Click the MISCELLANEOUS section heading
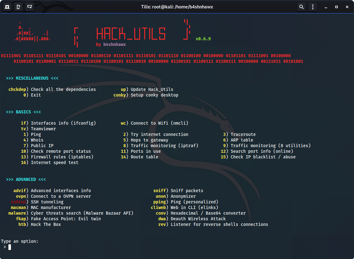Viewport: 354px width, 259px height. pyautogui.click(x=32, y=78)
